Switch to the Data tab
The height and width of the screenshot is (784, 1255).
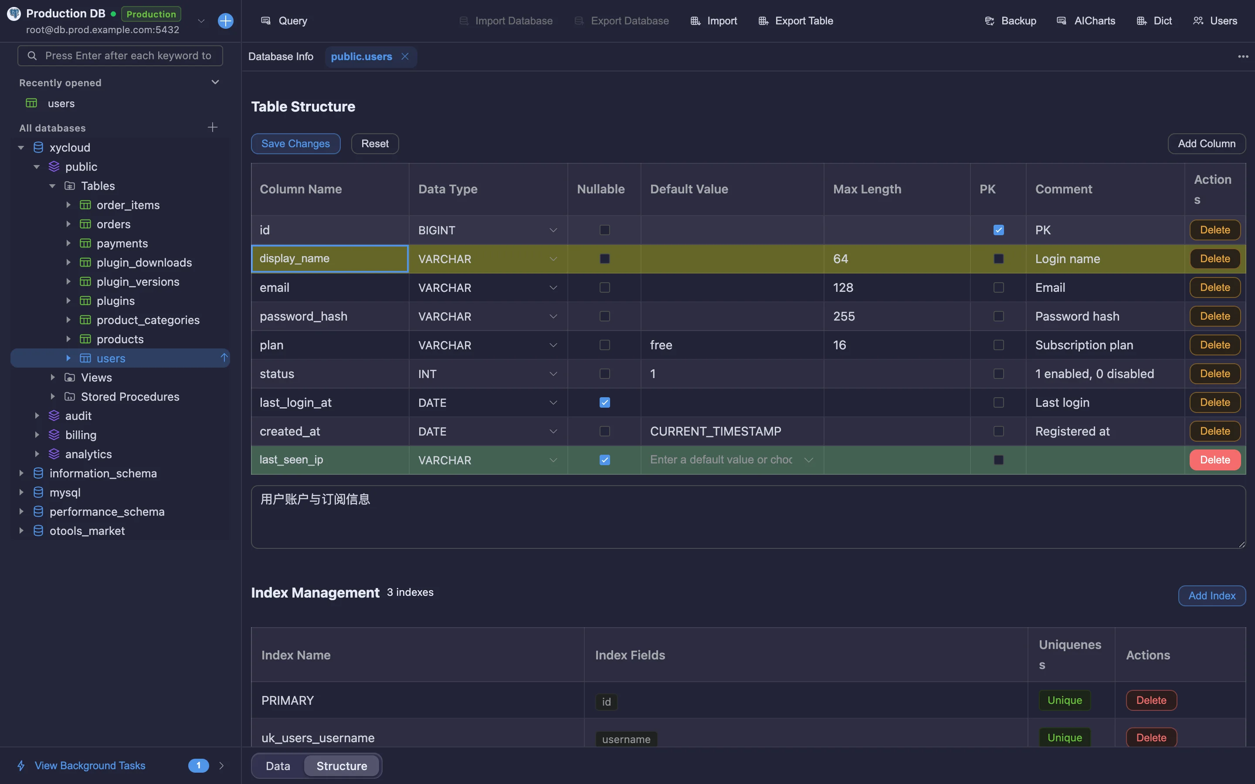click(278, 766)
